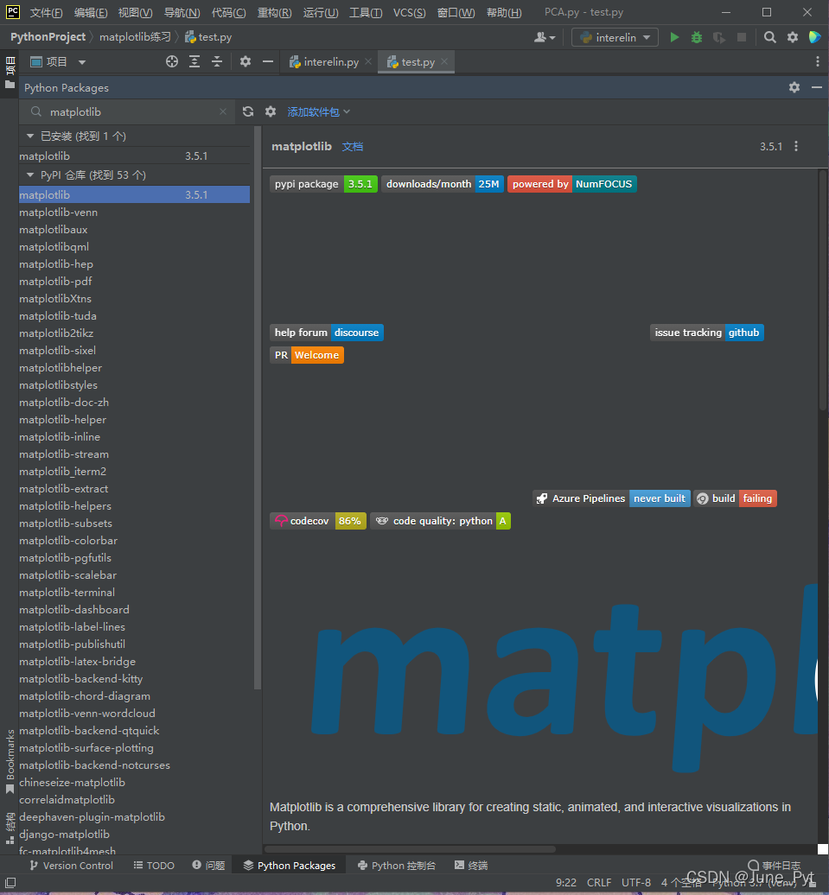Open 终端 terminal tool window
The image size is (829, 895).
(x=471, y=866)
